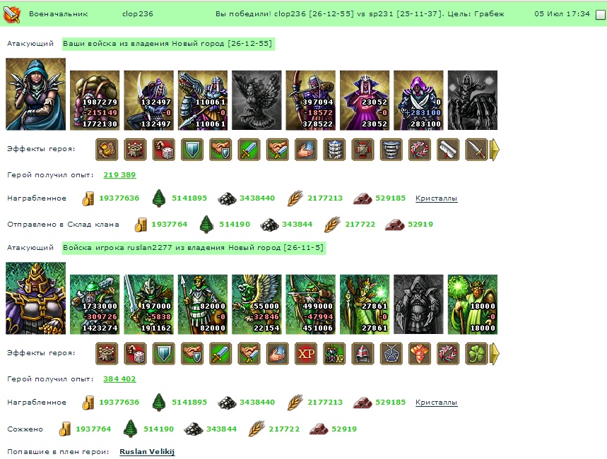
Task: Click the sword battle report icon
Action: coord(12,14)
